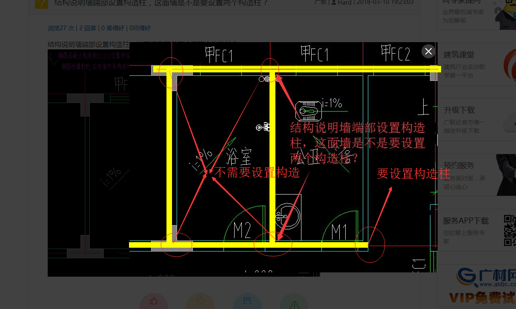Click the 浏览27 次 view count
This screenshot has width=516, height=309.
tap(61, 28)
